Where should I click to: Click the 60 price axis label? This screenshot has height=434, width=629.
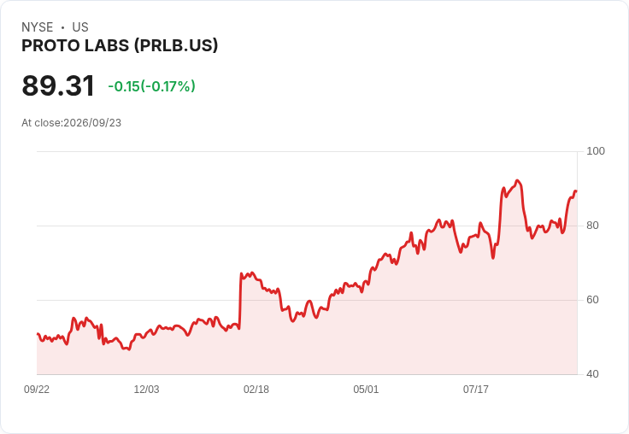pyautogui.click(x=592, y=300)
